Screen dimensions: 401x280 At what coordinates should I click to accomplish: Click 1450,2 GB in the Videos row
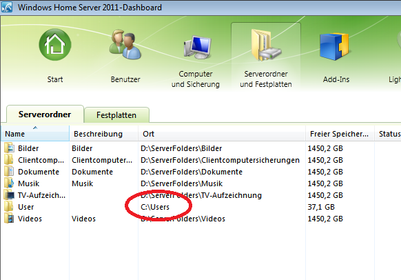[325, 219]
